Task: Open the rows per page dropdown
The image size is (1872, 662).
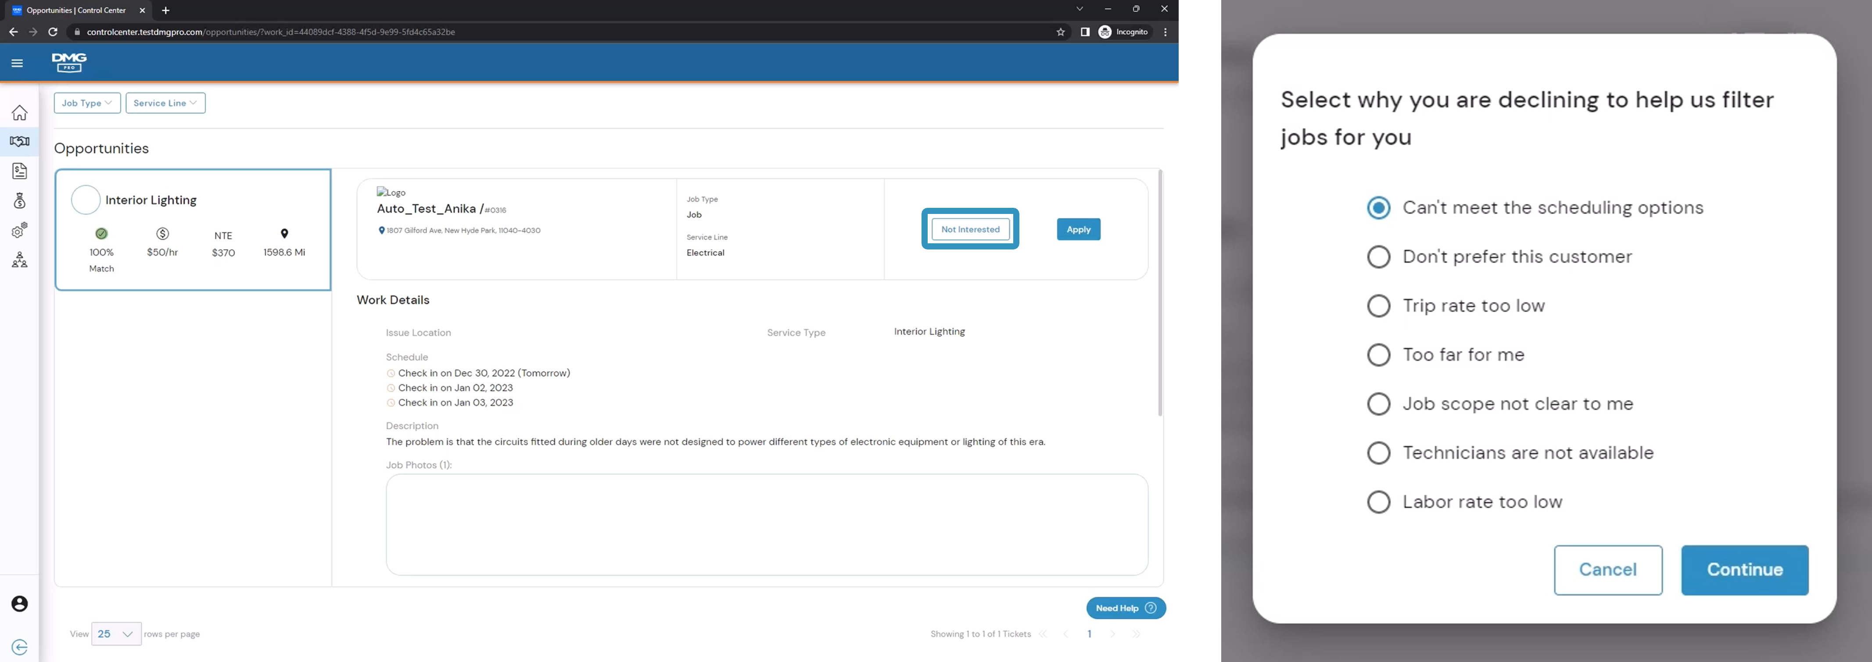Action: click(x=116, y=634)
